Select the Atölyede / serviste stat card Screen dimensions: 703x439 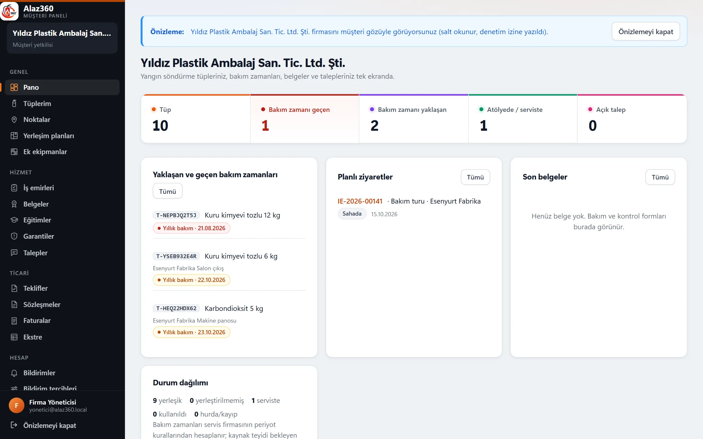tap(523, 119)
